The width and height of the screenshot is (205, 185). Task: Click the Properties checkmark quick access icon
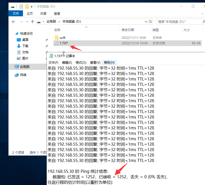[21, 6]
